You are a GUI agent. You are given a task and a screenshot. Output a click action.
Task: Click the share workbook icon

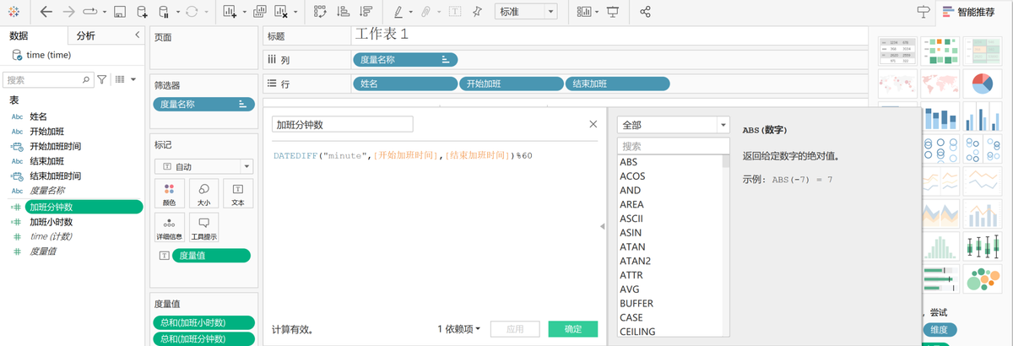tap(646, 12)
